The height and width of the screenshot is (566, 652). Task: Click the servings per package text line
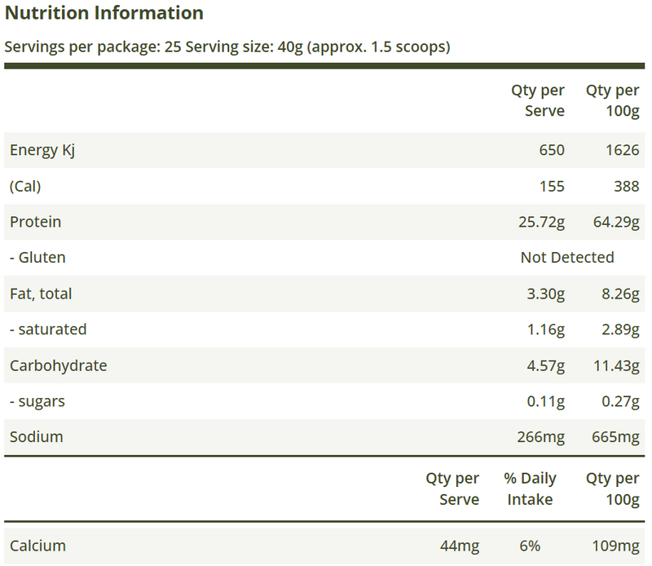pyautogui.click(x=227, y=46)
